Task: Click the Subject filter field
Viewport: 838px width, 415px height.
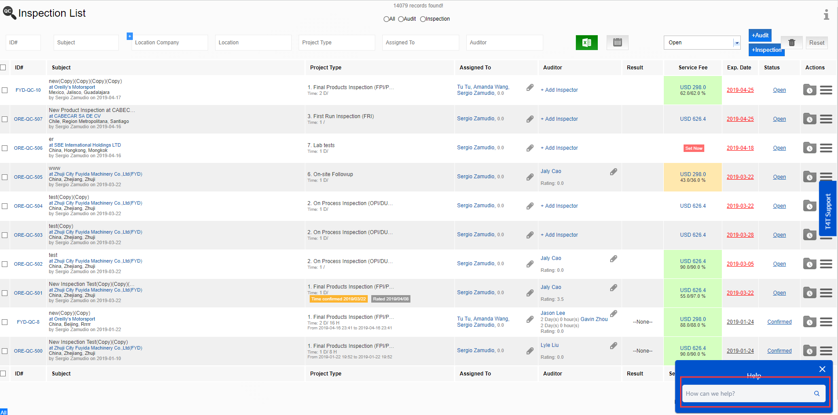Action: coord(86,43)
